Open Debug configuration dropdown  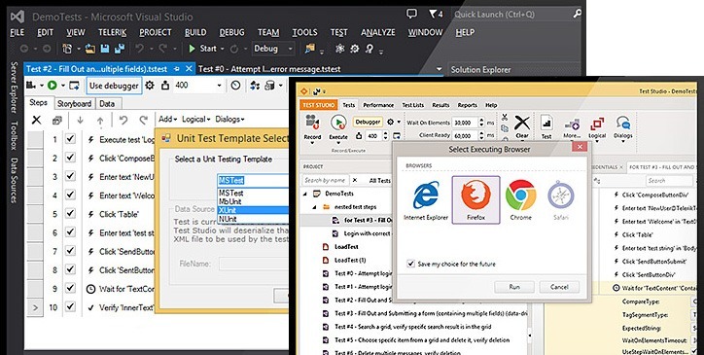pyautogui.click(x=273, y=49)
